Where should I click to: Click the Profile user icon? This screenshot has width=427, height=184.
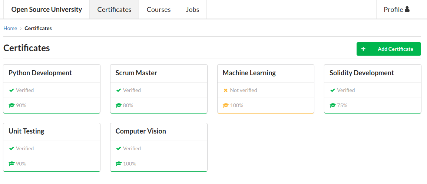[407, 9]
